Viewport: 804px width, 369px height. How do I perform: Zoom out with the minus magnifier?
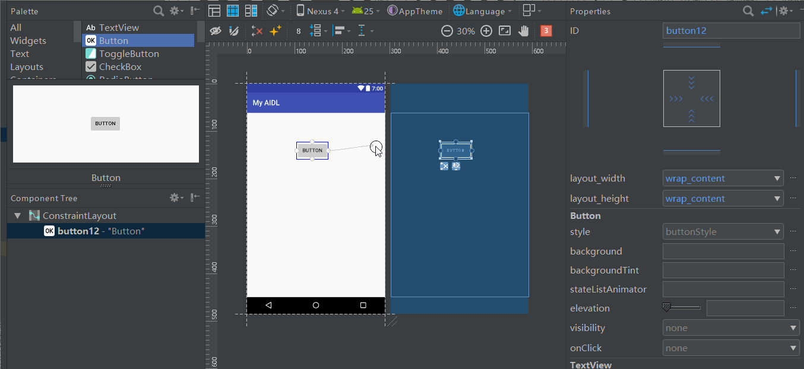[447, 31]
